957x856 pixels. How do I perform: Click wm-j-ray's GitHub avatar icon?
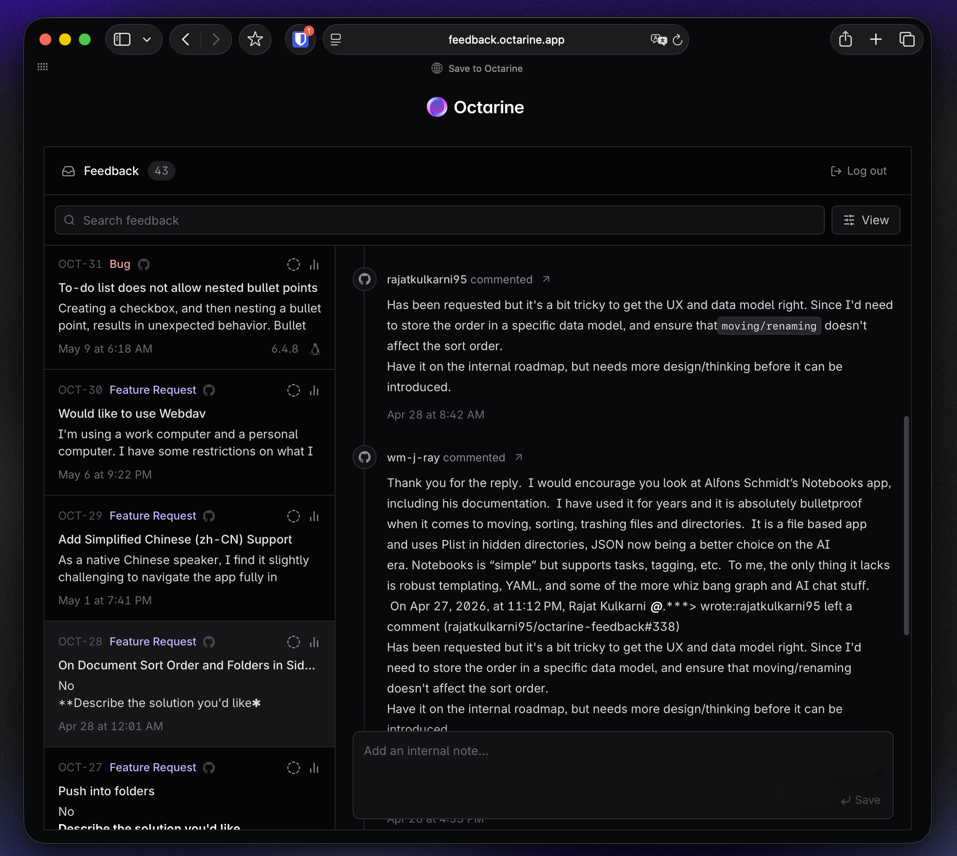[365, 457]
